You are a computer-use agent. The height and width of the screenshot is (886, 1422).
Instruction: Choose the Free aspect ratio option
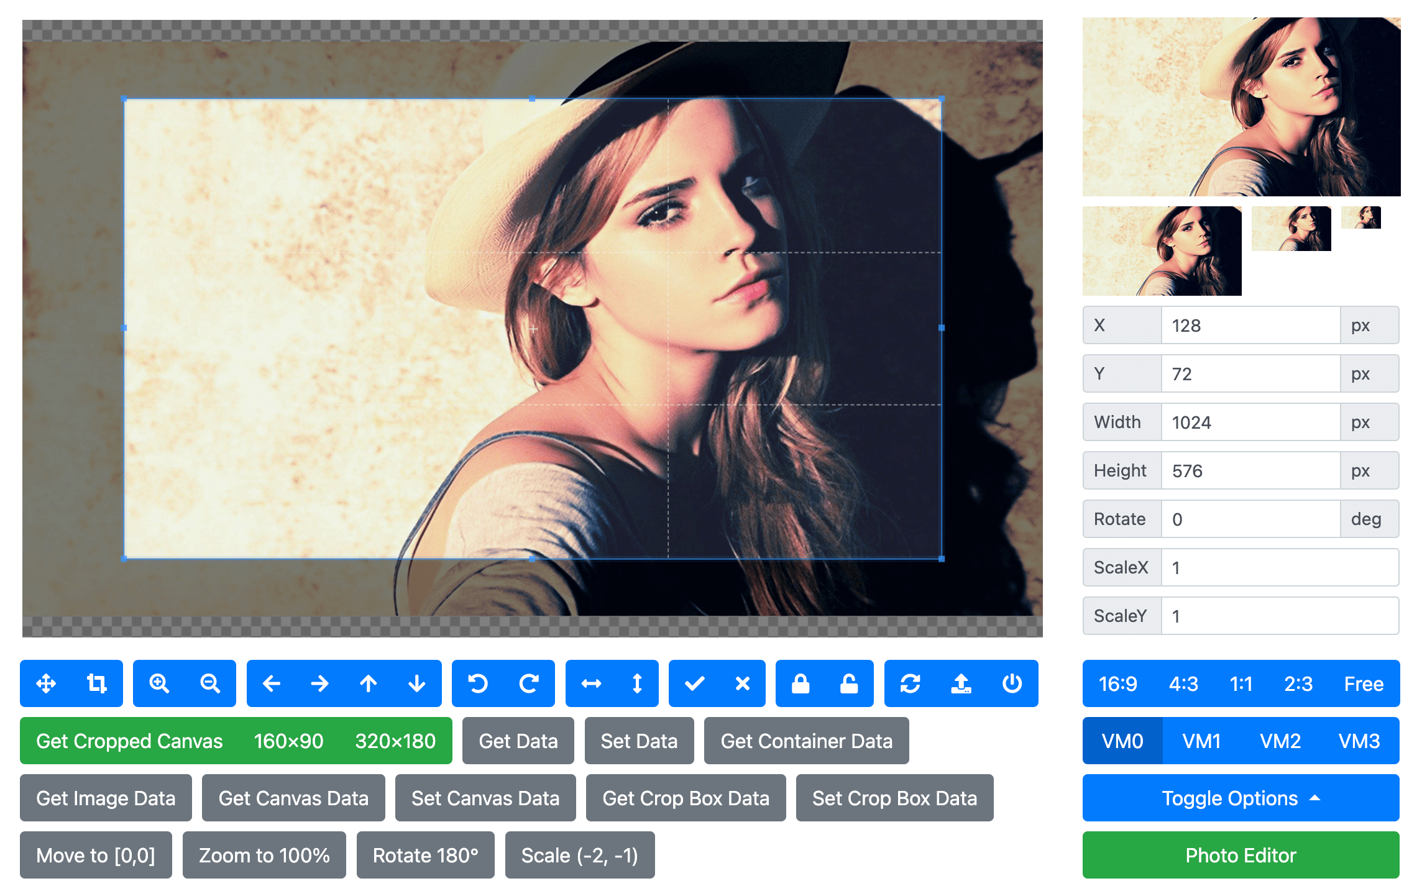pyautogui.click(x=1364, y=683)
